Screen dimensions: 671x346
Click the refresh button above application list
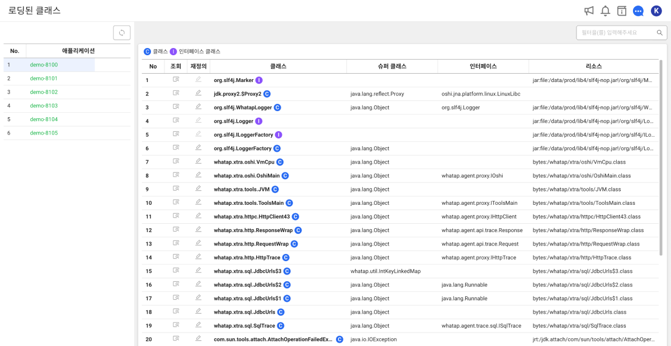122,33
